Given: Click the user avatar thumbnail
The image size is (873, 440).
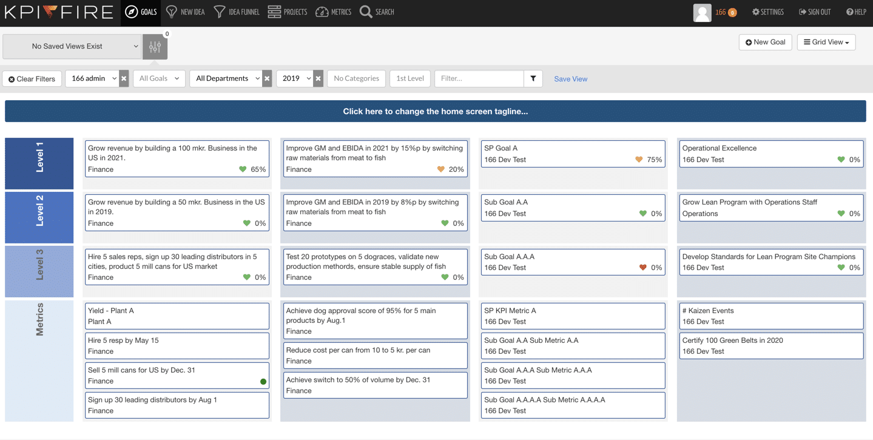Looking at the screenshot, I should point(702,13).
